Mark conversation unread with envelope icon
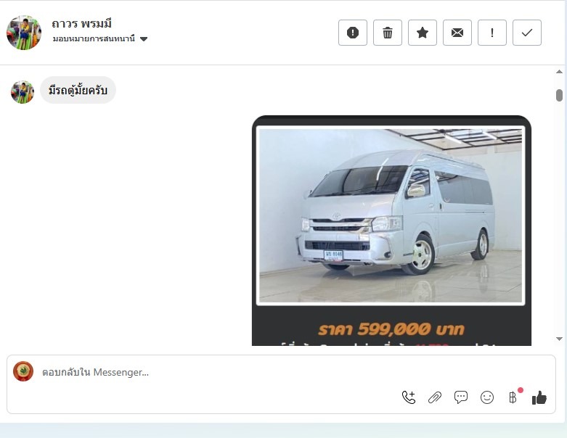Viewport: 567px width, 438px height. [x=457, y=33]
